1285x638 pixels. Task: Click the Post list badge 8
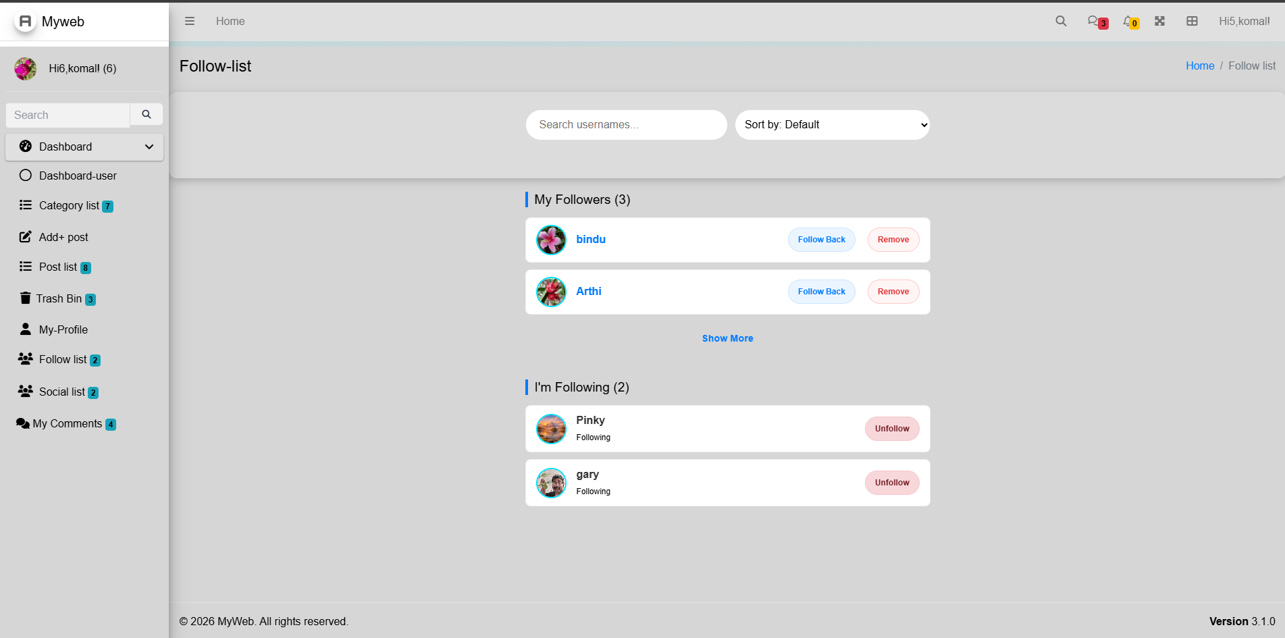click(86, 268)
